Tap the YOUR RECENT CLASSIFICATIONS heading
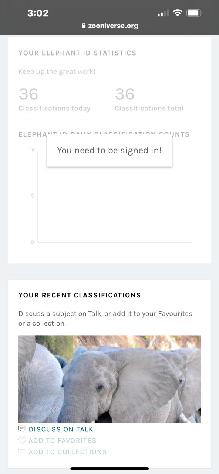 80,295
